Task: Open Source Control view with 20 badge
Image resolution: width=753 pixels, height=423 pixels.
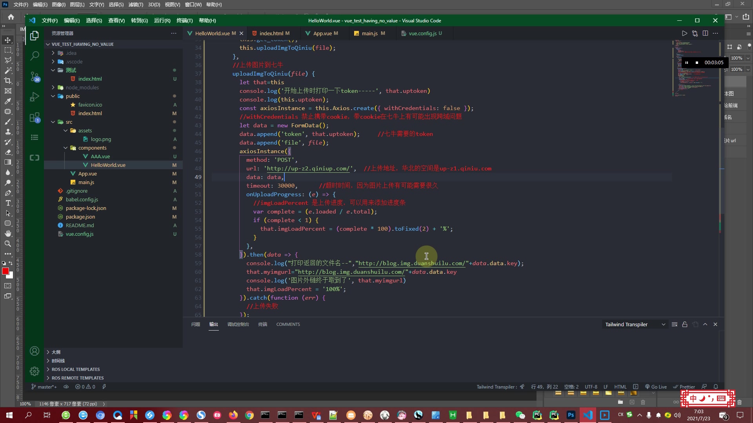Action: coord(35,76)
